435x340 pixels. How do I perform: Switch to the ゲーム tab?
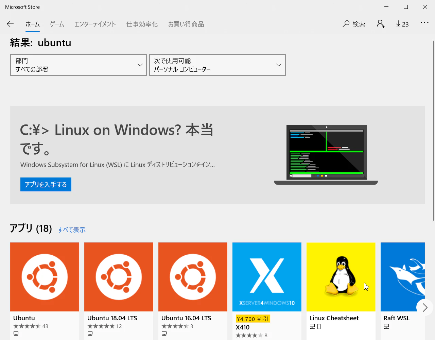click(57, 24)
